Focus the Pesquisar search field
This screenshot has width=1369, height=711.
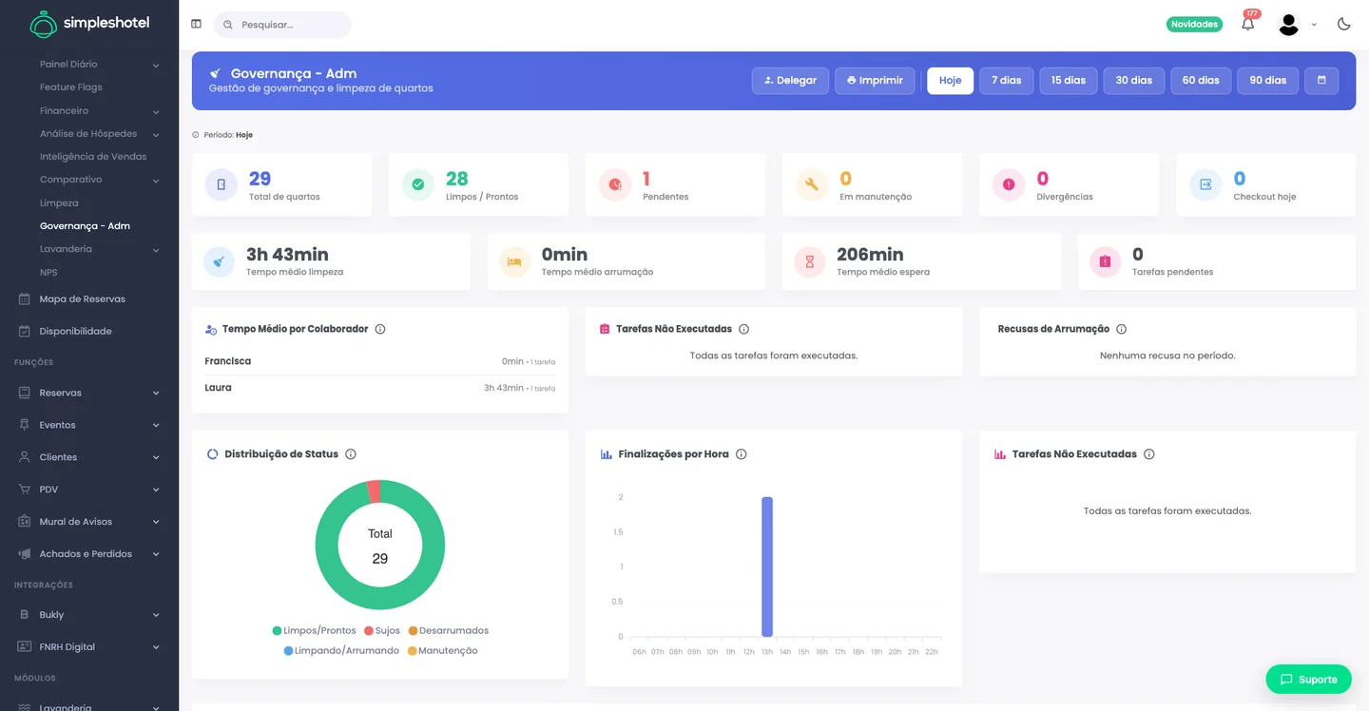282,25
